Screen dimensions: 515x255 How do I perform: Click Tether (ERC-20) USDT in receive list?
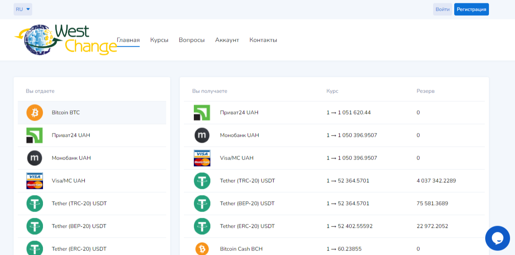coord(247,226)
